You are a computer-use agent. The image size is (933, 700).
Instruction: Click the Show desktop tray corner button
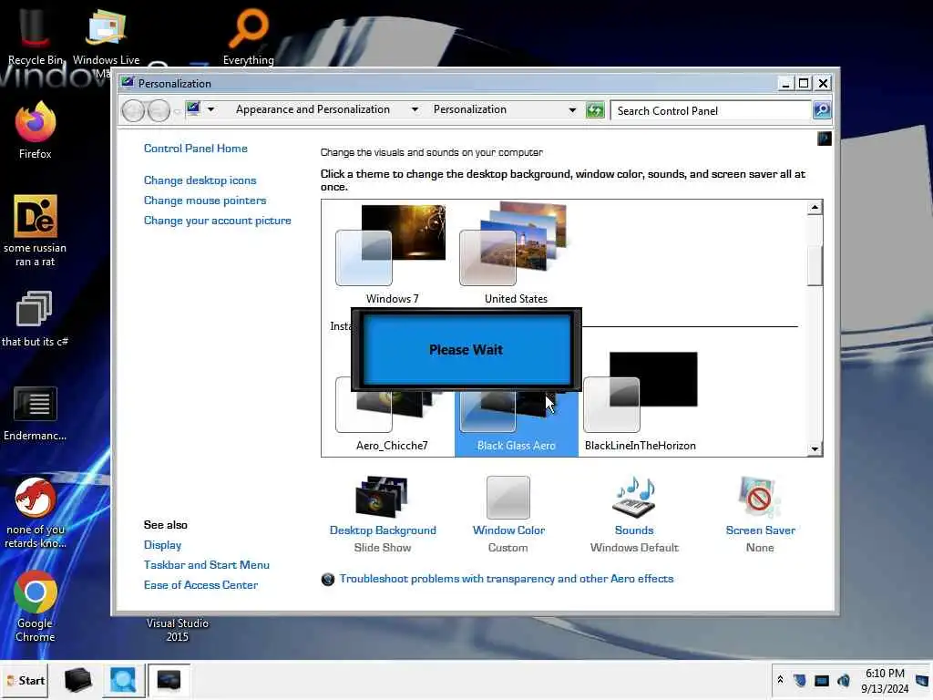click(x=923, y=680)
